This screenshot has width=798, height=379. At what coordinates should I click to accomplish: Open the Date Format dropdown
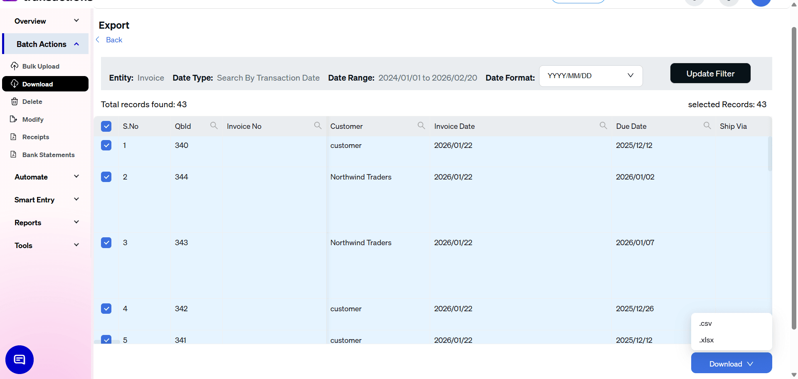pyautogui.click(x=590, y=76)
